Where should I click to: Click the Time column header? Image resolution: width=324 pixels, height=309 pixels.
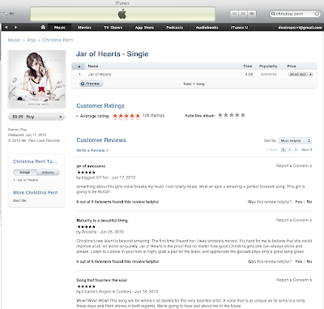[247, 67]
